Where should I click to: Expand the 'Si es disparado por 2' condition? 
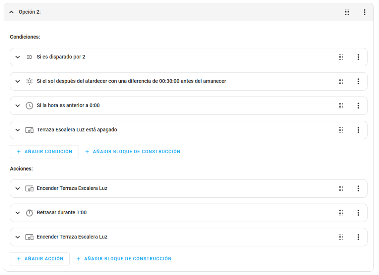tap(18, 57)
